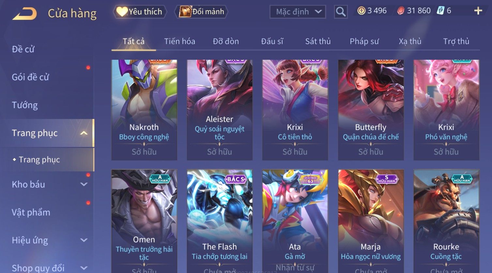Click the gold coin balance icon

pyautogui.click(x=361, y=11)
